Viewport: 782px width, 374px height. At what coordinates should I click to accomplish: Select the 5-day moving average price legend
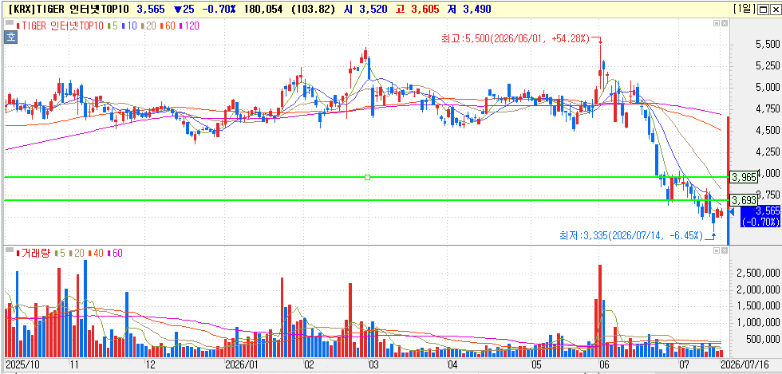pyautogui.click(x=113, y=26)
